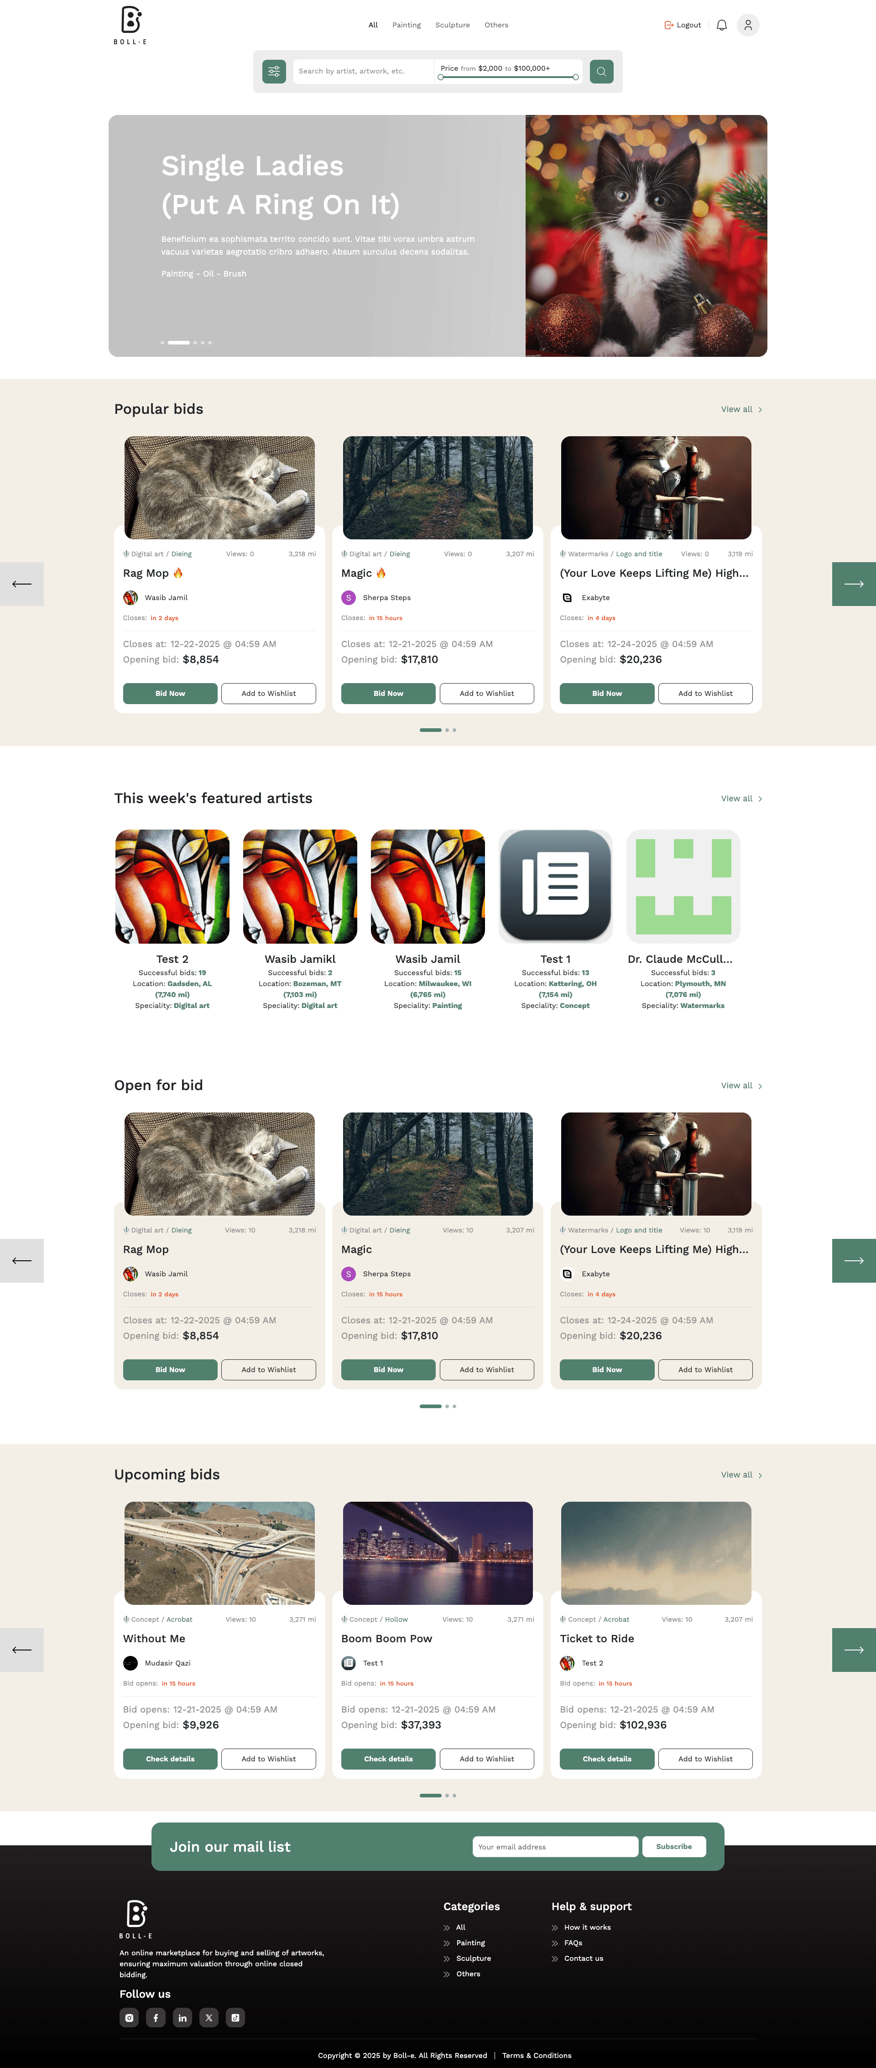Open the notifications bell icon
The width and height of the screenshot is (876, 2068).
click(x=721, y=25)
